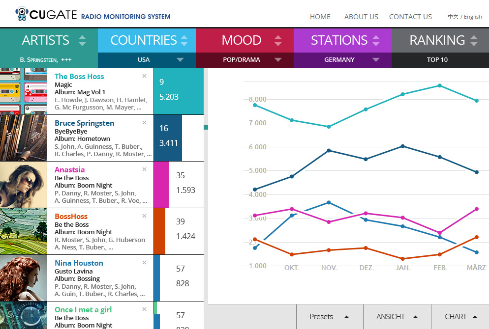Image resolution: width=489 pixels, height=329 pixels.
Task: Click Album: Hometown text
Action: [x=82, y=139]
